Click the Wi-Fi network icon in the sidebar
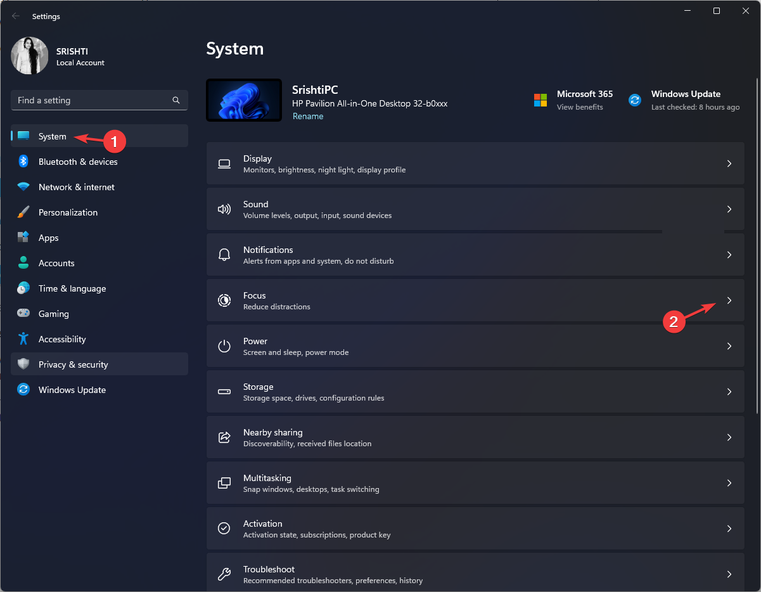 pyautogui.click(x=23, y=187)
